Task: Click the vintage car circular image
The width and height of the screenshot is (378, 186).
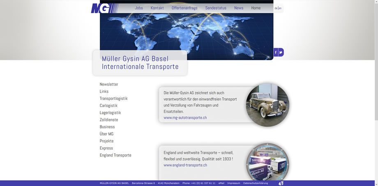Action: 267,105
